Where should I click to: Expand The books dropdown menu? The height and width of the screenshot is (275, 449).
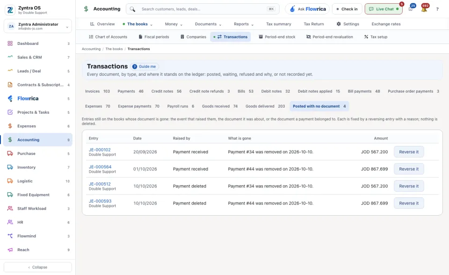151,25
